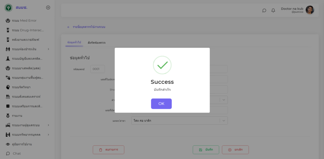Click the Drug-Interaction sidebar icon
This screenshot has height=159, width=324.
[x=8, y=30]
